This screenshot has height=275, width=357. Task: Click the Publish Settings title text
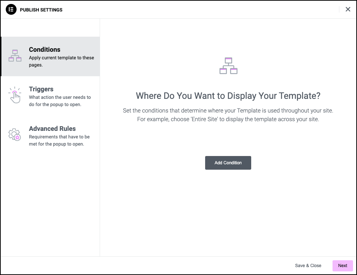41,10
